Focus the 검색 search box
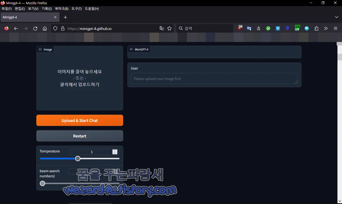Image resolution: width=342 pixels, height=204 pixels. point(205,28)
